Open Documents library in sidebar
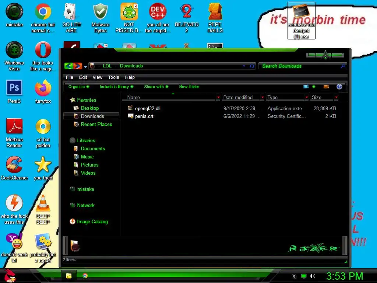The width and height of the screenshot is (377, 283). click(93, 149)
